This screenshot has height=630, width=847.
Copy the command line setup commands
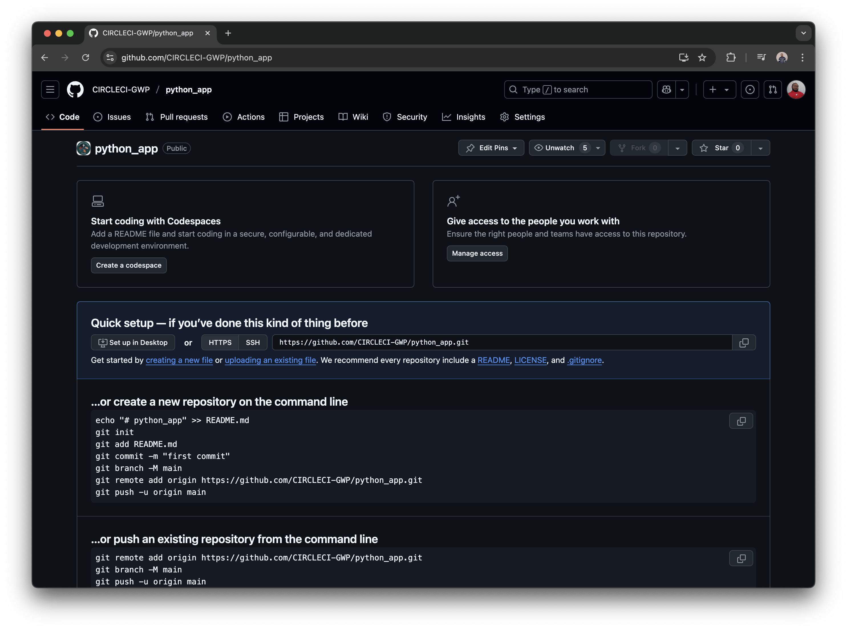[x=741, y=421]
